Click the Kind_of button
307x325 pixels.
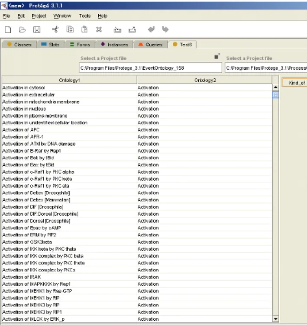[295, 83]
